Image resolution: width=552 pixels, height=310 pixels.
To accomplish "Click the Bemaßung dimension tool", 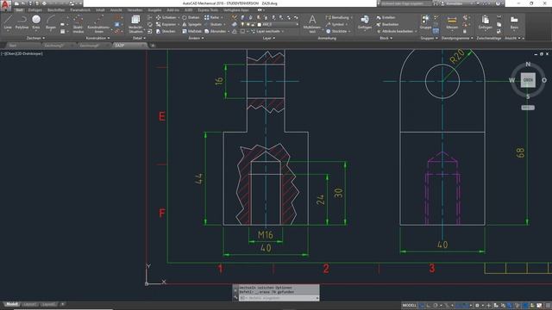I will [337, 17].
